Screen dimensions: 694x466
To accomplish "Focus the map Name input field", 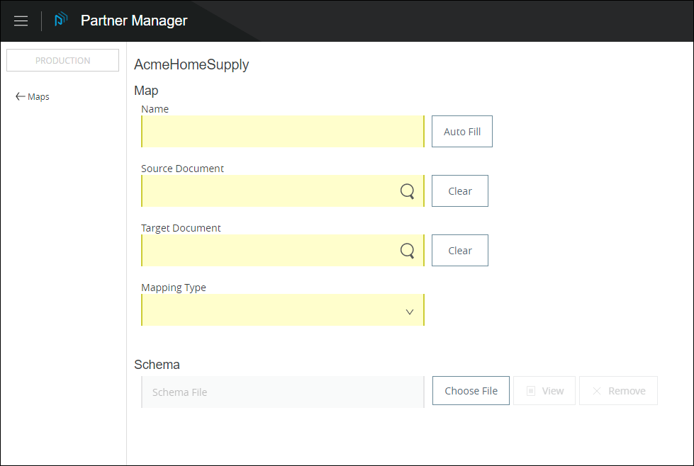I will [282, 132].
